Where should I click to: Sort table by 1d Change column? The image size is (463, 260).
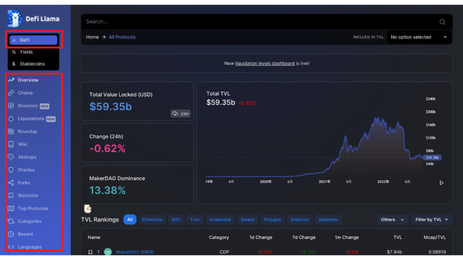pyautogui.click(x=261, y=237)
